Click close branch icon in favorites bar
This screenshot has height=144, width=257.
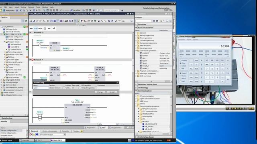[54, 28]
